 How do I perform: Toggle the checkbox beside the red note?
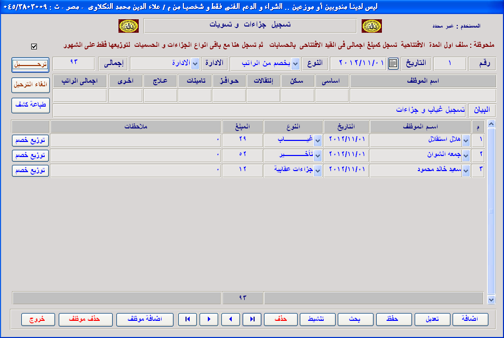pos(34,46)
